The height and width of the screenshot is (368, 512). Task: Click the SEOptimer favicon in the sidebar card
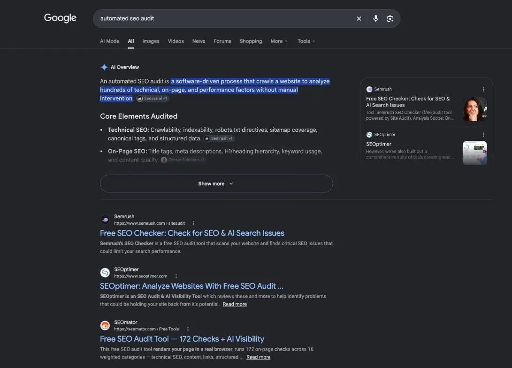pos(369,135)
